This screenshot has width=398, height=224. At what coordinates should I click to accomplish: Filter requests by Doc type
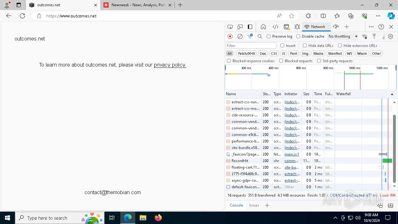[x=263, y=54]
